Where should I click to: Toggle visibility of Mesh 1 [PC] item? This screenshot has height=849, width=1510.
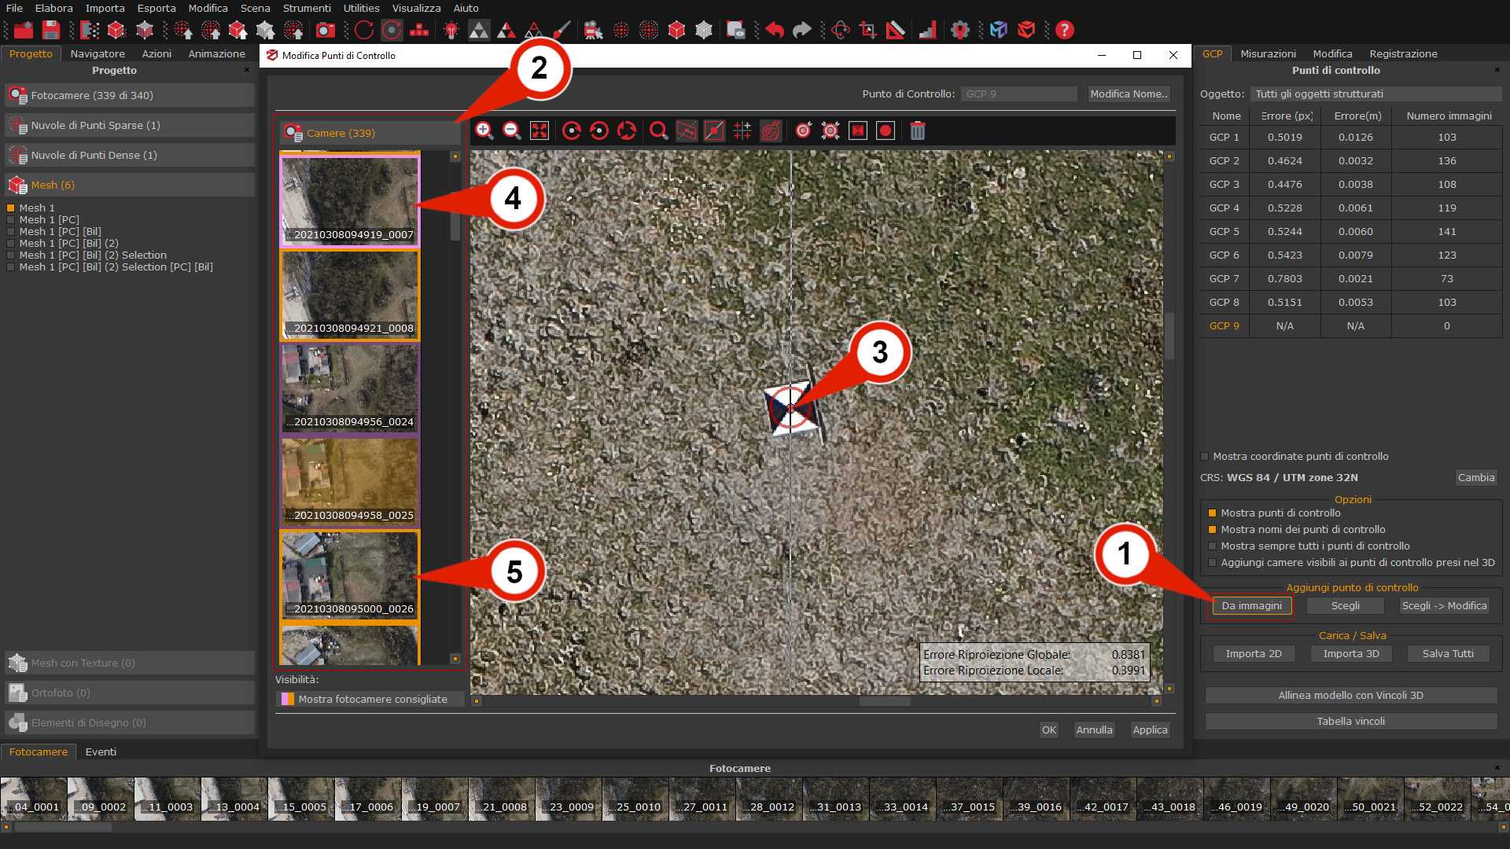pos(11,220)
